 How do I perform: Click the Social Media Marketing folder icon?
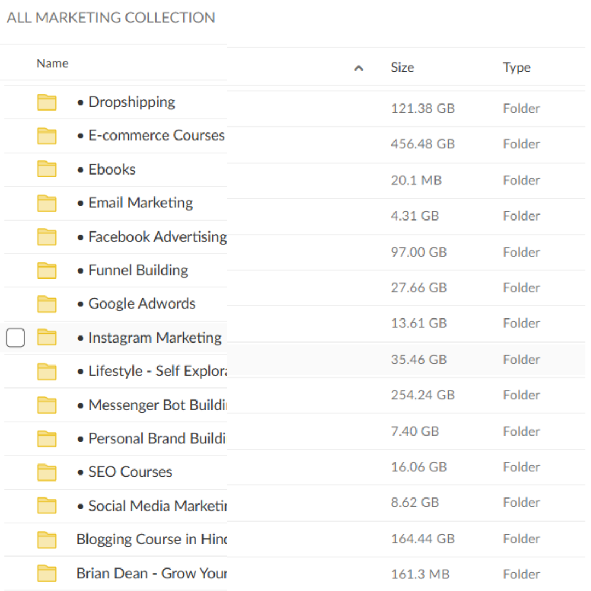[x=47, y=506]
